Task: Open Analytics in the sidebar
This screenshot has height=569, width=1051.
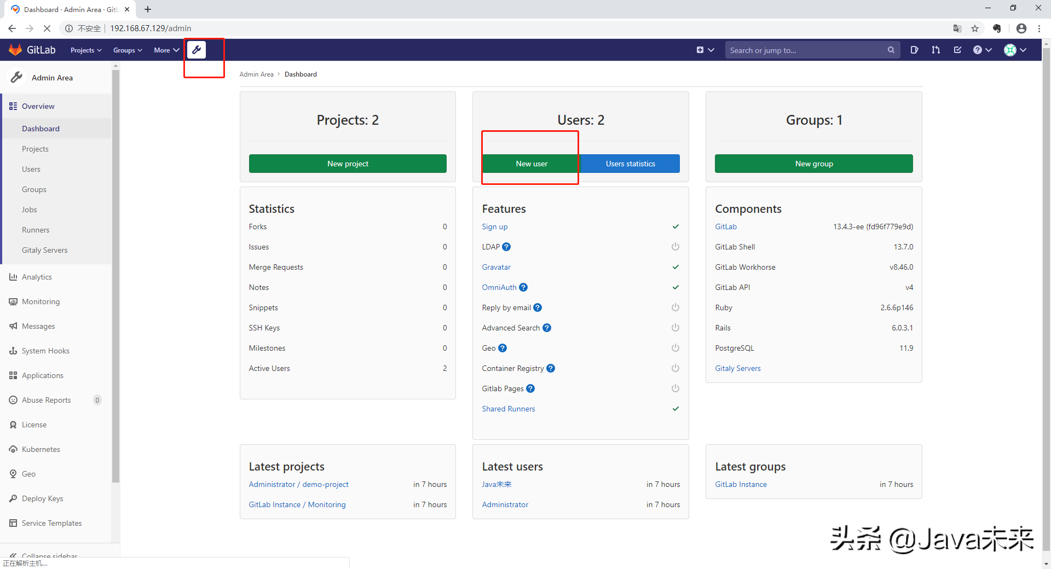Action: tap(56, 277)
